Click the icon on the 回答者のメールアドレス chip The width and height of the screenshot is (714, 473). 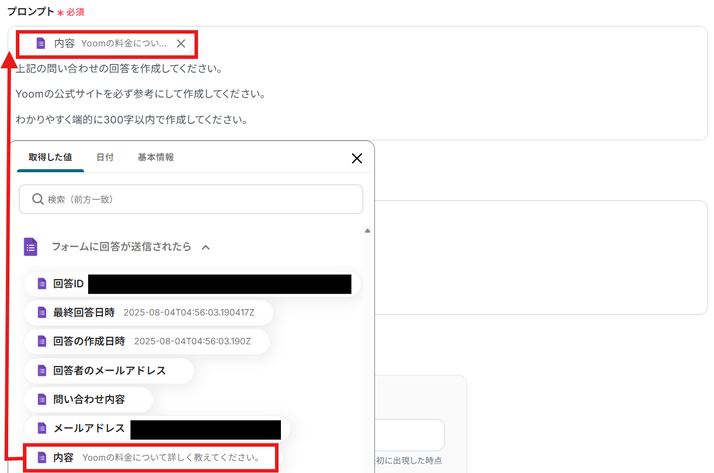42,370
